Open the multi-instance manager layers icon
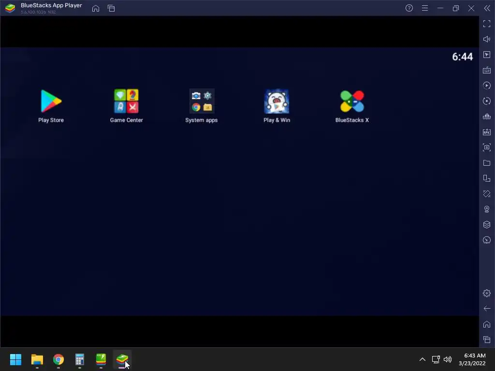This screenshot has width=495, height=371. (487, 225)
